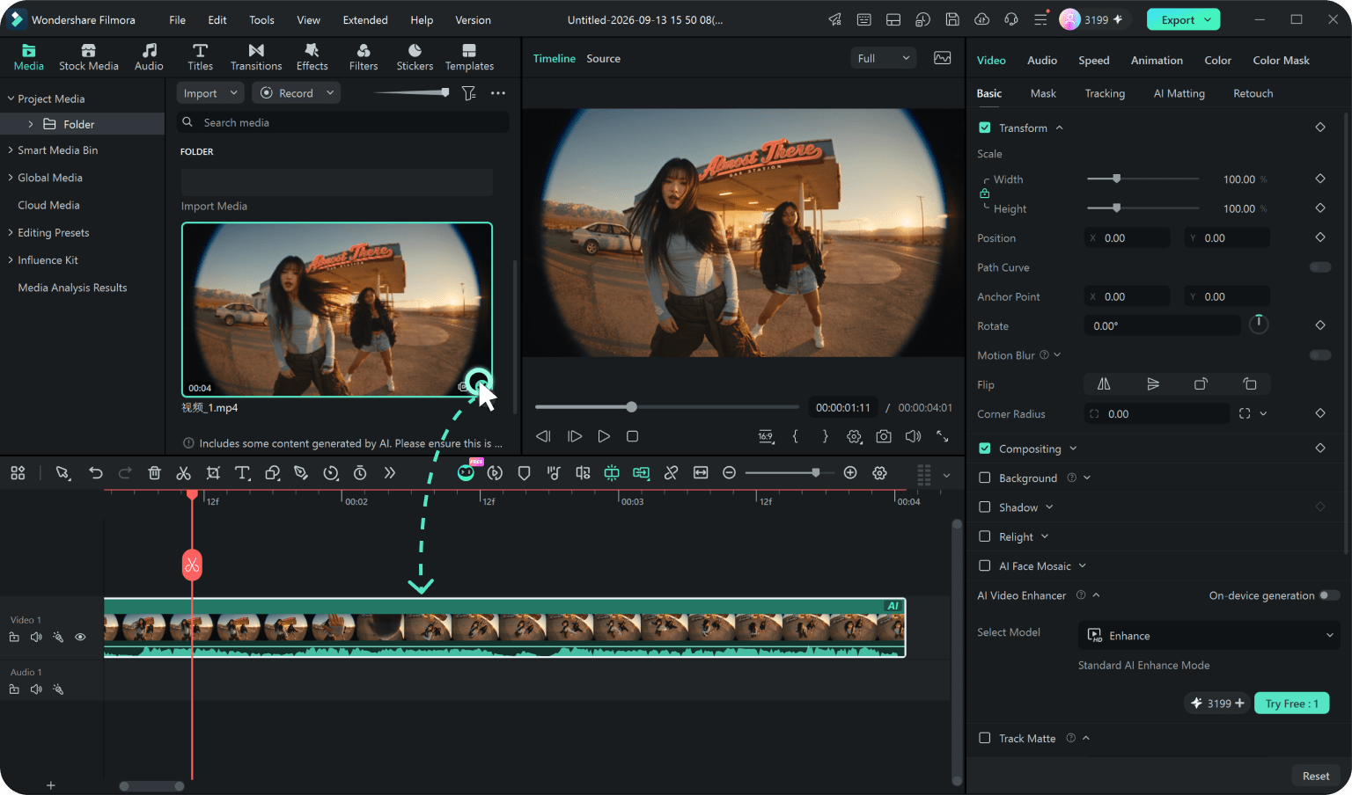
Task: Enable the Background checkbox
Action: pos(985,478)
